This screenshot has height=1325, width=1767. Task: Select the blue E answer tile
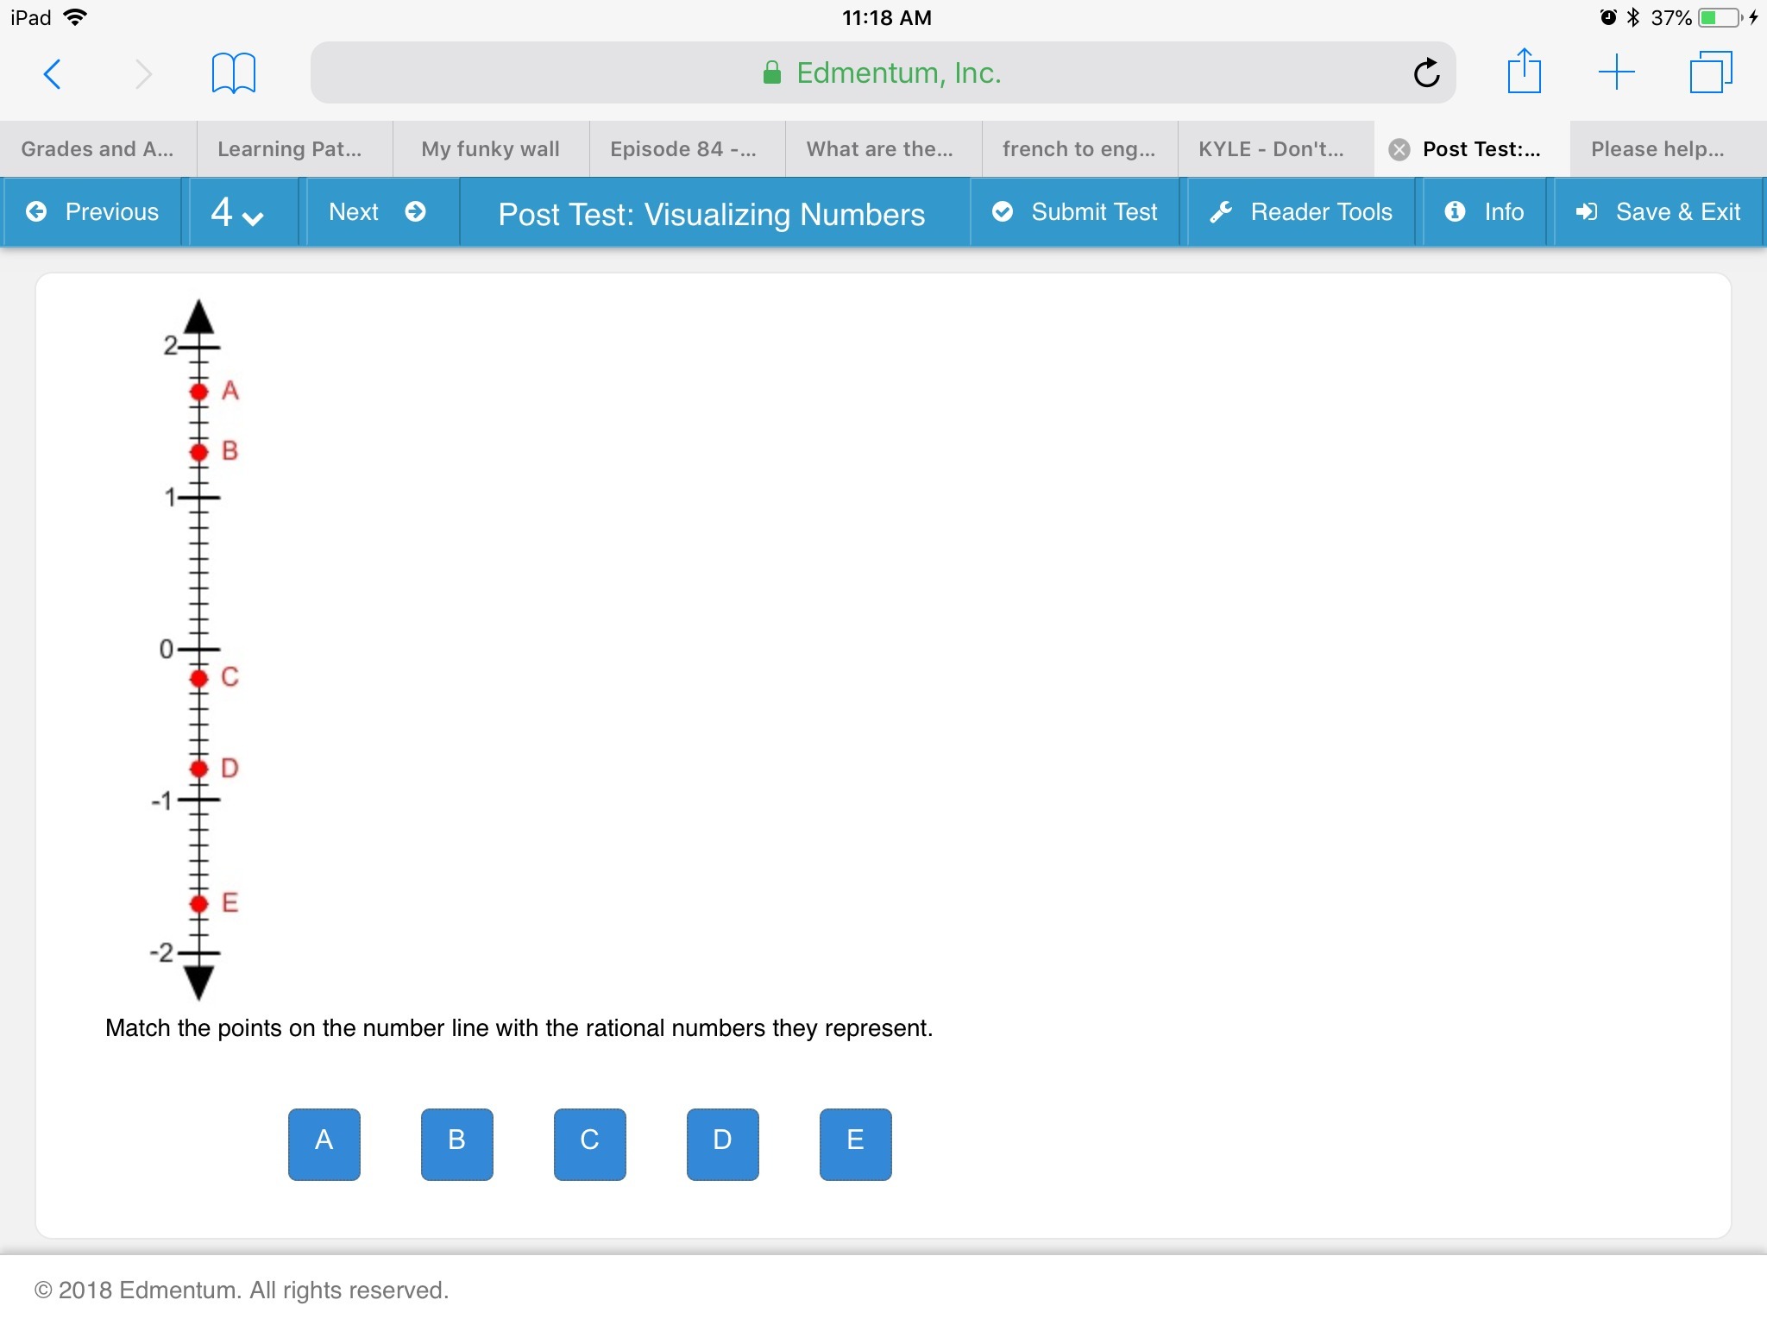click(x=855, y=1144)
